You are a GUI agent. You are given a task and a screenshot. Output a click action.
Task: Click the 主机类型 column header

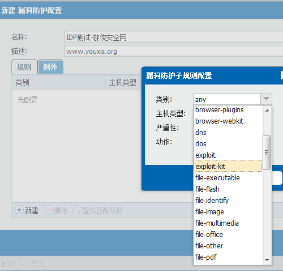tap(123, 82)
